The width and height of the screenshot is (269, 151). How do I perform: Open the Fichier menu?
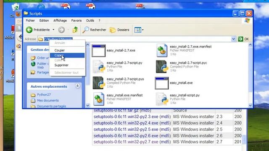pyautogui.click(x=30, y=21)
